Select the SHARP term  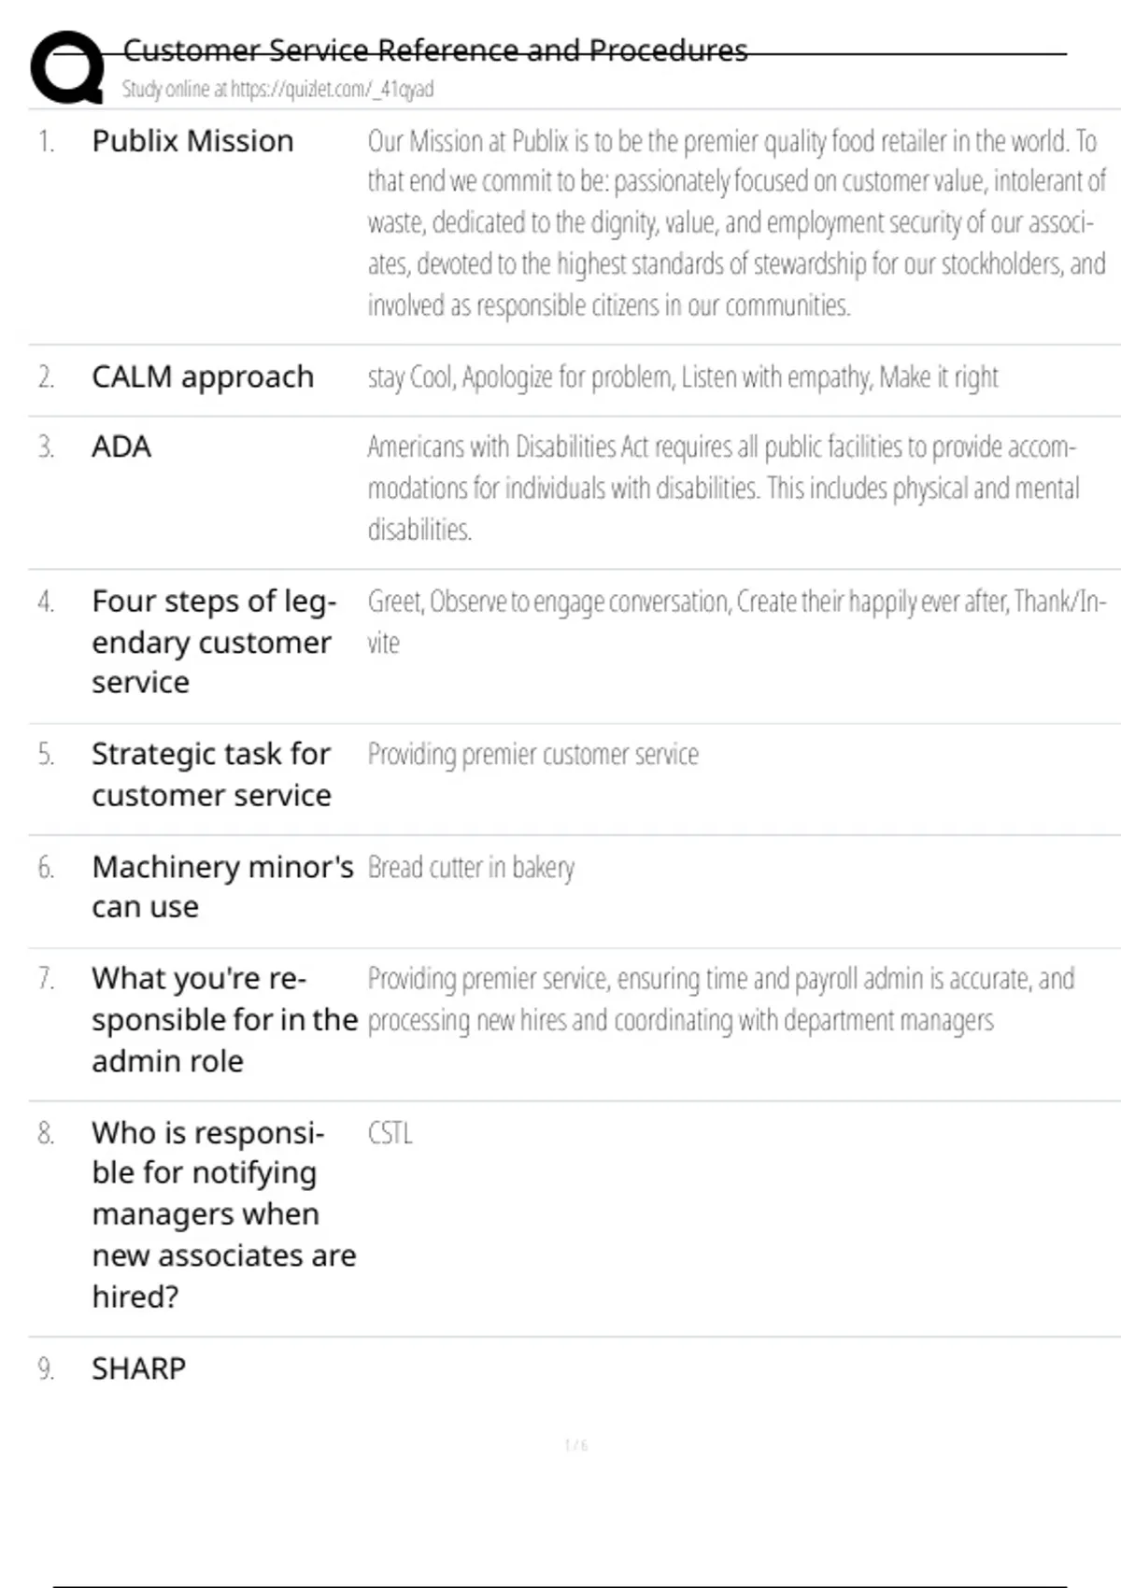(x=139, y=1368)
